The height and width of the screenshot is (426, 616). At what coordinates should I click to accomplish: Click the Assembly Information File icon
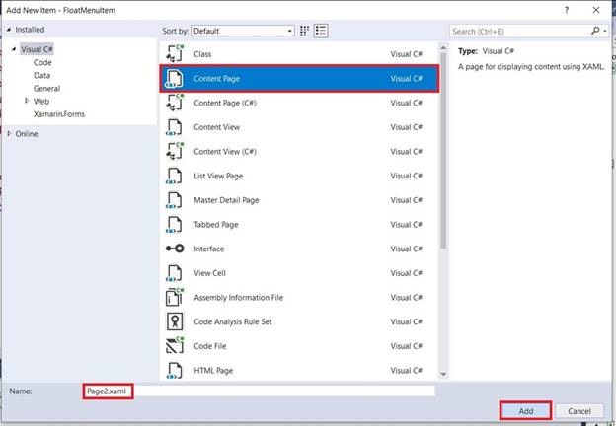[175, 298]
